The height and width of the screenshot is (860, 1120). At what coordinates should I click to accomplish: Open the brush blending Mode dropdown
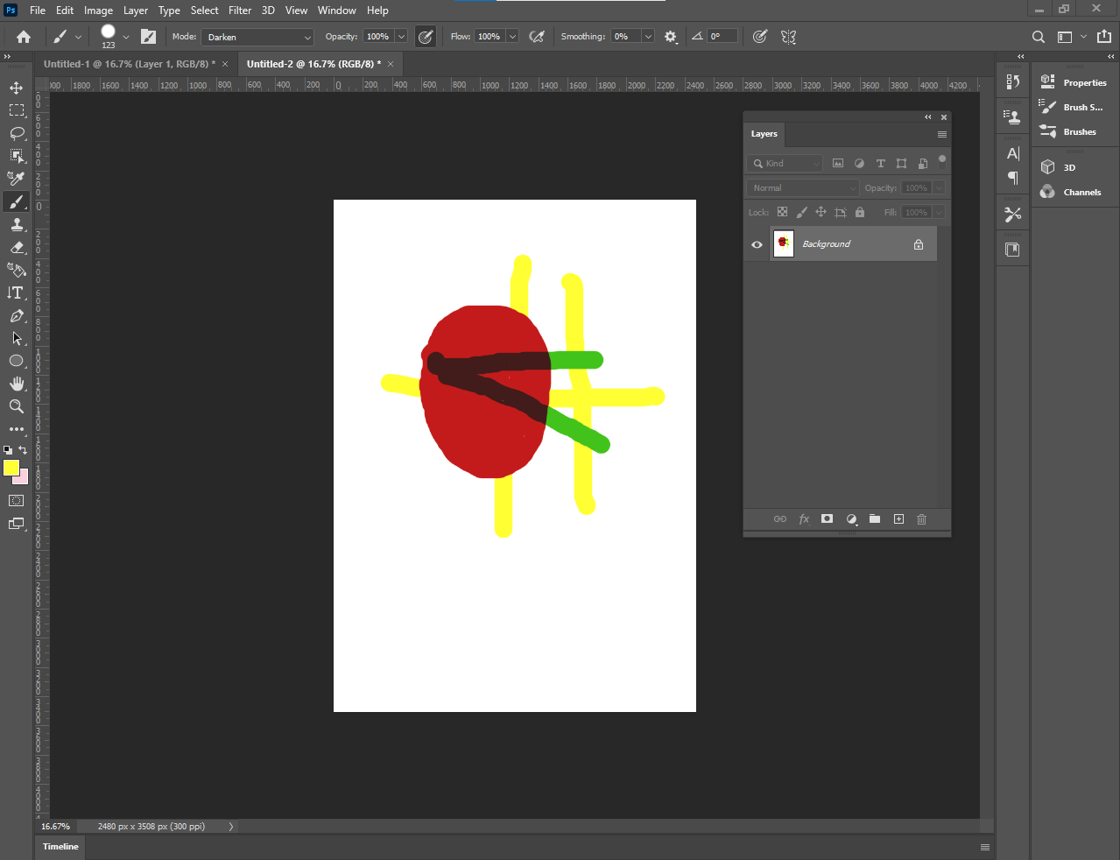(257, 37)
